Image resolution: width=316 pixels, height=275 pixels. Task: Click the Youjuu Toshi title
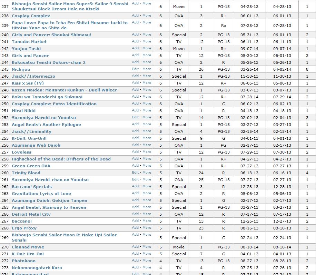(26, 49)
